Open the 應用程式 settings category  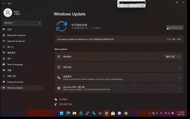[x=22, y=53]
